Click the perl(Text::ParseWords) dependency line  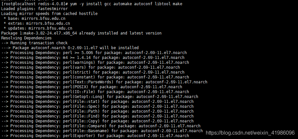click(x=104, y=82)
